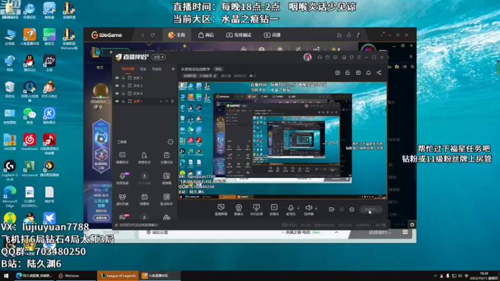Image resolution: width=500 pixels, height=281 pixels.
Task: Open the toolbox more-options circle
Action: (171, 142)
